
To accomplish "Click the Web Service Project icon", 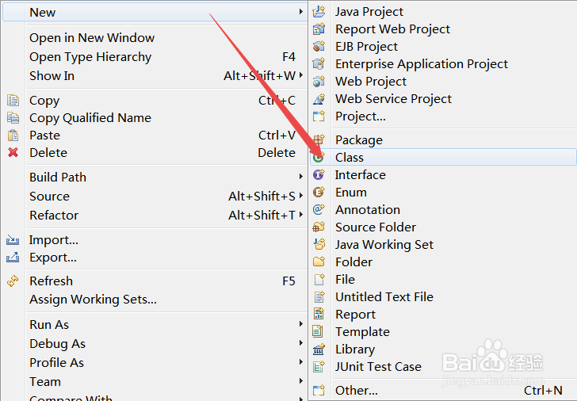I will point(319,99).
